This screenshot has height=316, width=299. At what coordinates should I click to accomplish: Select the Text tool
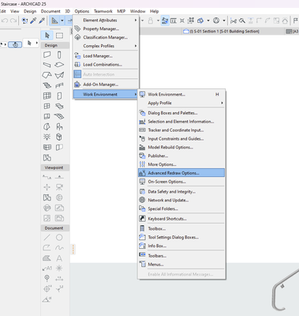59,258
